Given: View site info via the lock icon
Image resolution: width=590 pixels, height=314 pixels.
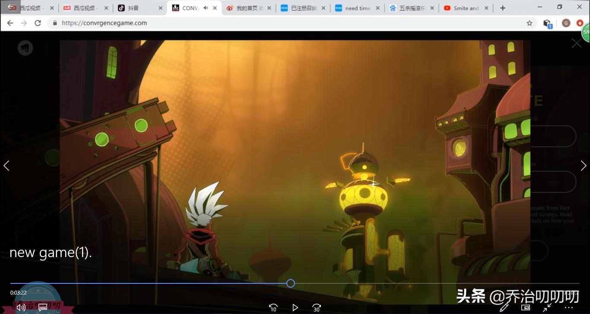Looking at the screenshot, I should tap(54, 23).
